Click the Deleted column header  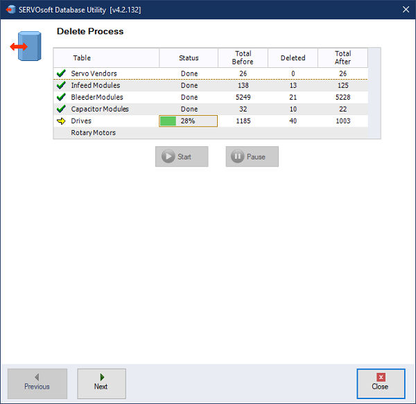(293, 58)
